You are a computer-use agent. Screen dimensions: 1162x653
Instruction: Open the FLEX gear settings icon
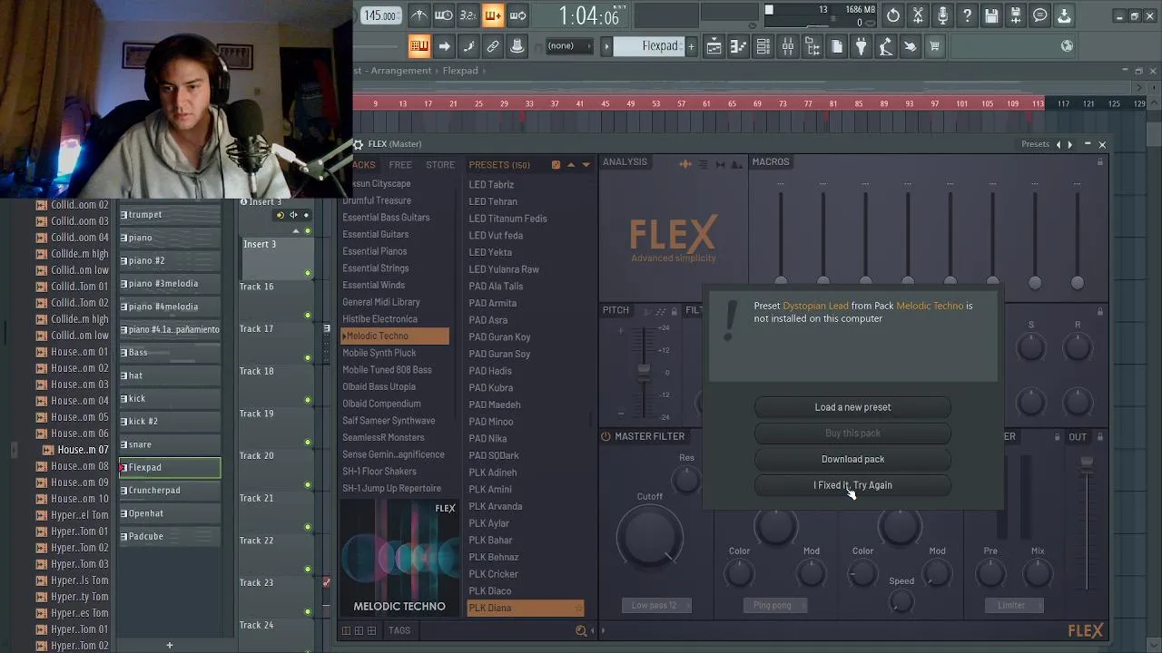pos(359,144)
